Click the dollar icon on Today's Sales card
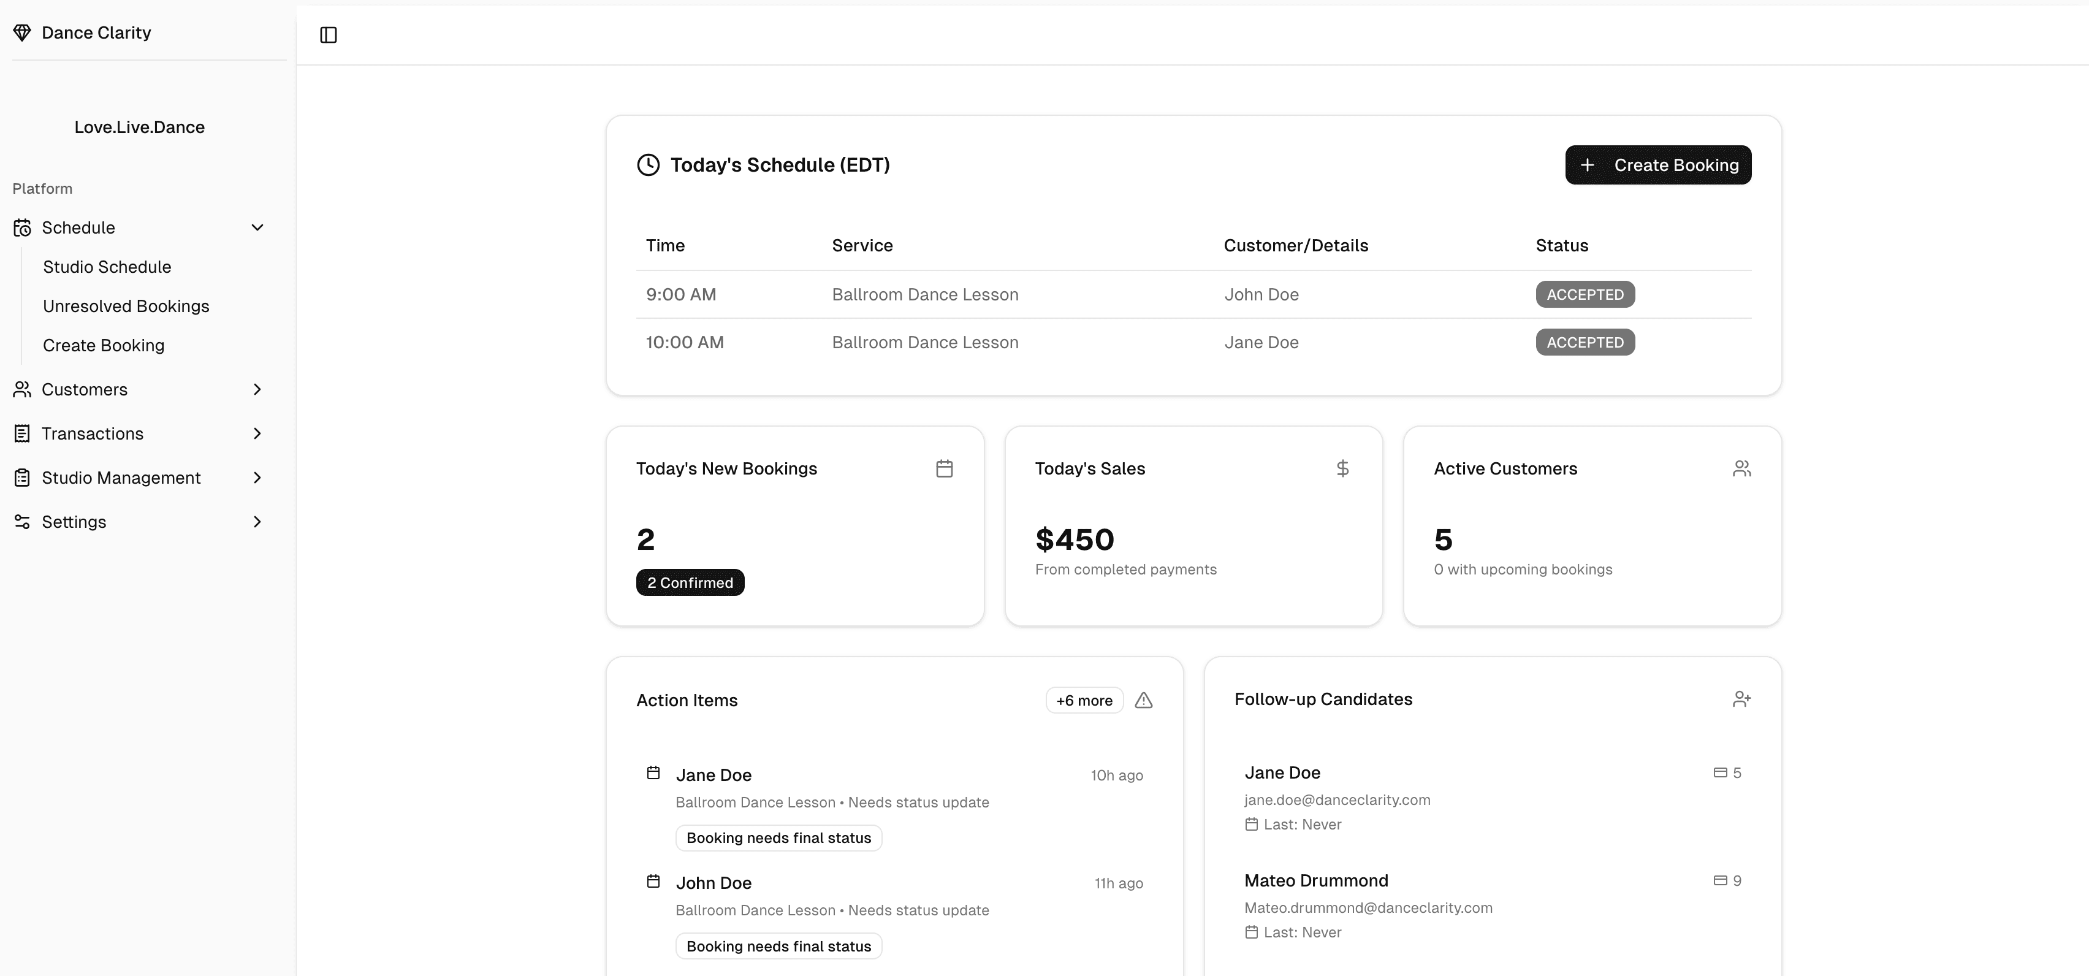The height and width of the screenshot is (976, 2089). 1343,468
